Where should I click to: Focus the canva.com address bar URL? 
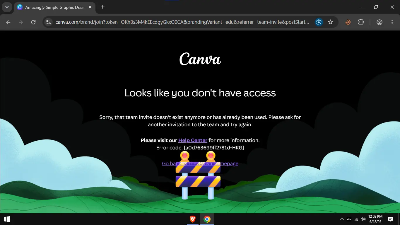[182, 22]
